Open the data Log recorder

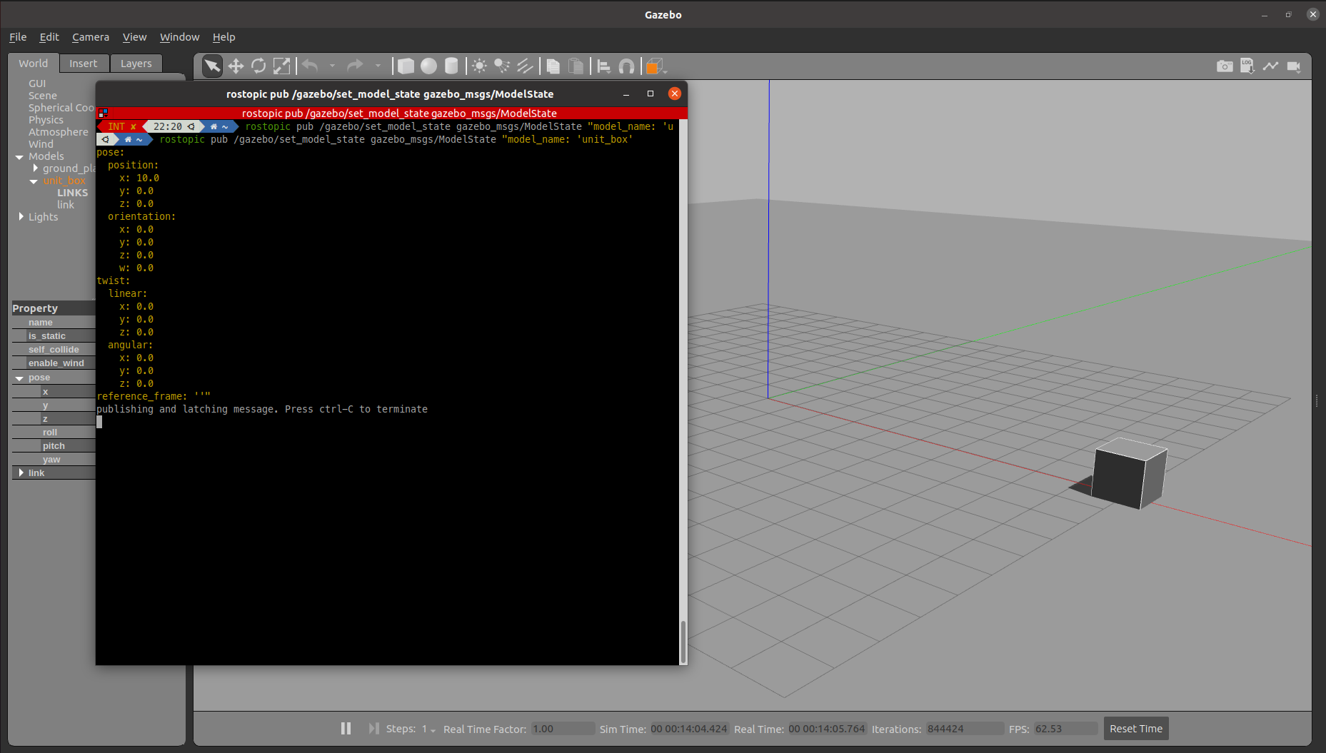1247,66
